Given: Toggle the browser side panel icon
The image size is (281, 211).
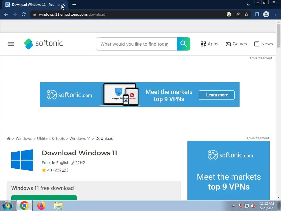Looking at the screenshot, I should tap(257, 14).
